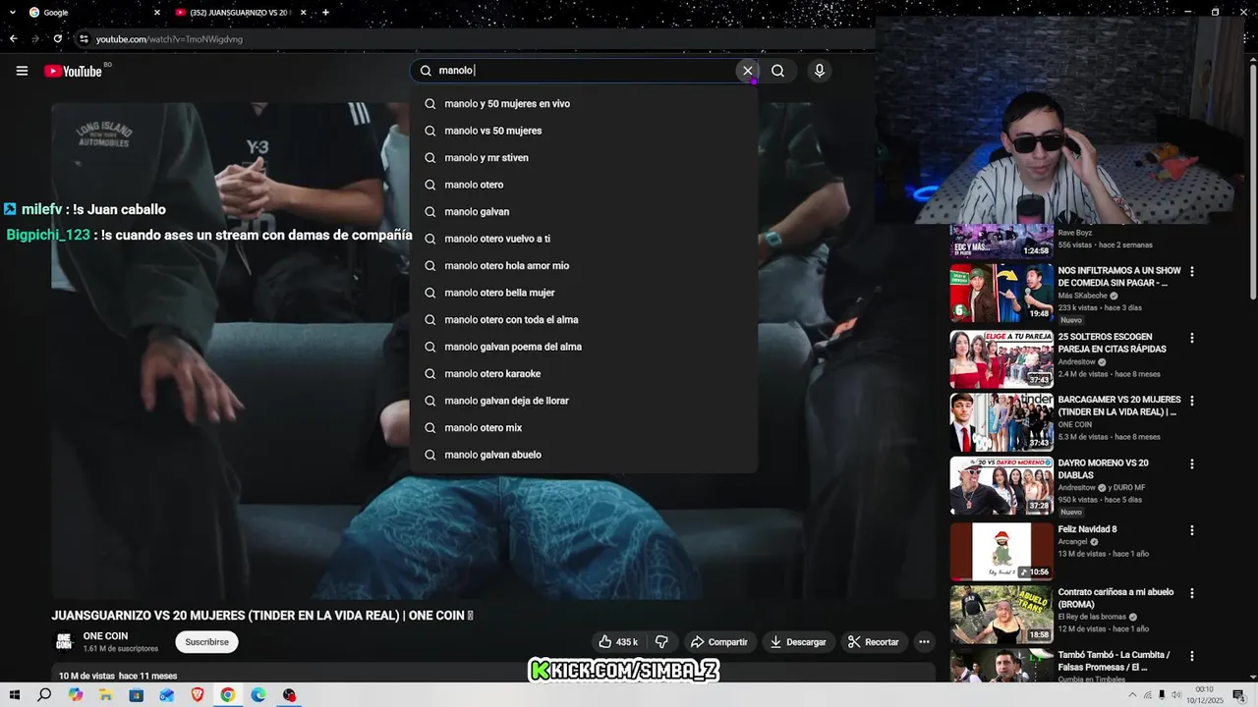Viewport: 1258px width, 707px height.
Task: Open the Compartir share button
Action: pos(719,642)
